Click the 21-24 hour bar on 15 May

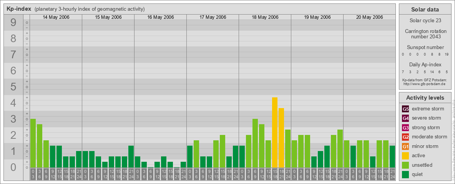click(131, 156)
